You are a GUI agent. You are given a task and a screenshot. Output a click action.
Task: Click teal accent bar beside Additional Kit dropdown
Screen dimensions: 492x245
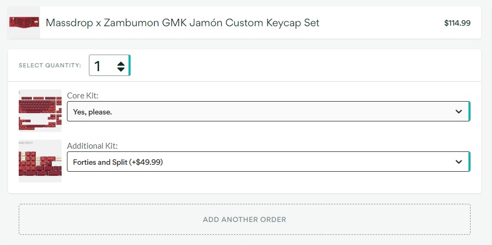tap(470, 162)
